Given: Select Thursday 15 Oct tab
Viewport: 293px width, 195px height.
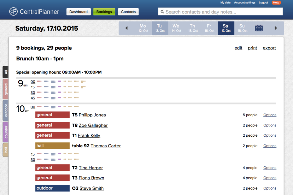Looking at the screenshot, I should (193, 28).
